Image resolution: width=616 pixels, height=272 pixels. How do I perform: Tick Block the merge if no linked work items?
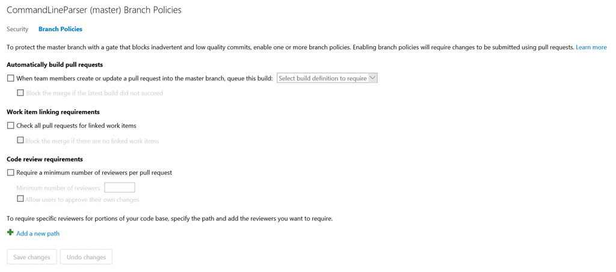click(x=20, y=141)
